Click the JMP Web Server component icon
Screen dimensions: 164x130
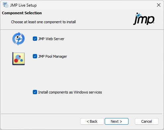pos(19,39)
